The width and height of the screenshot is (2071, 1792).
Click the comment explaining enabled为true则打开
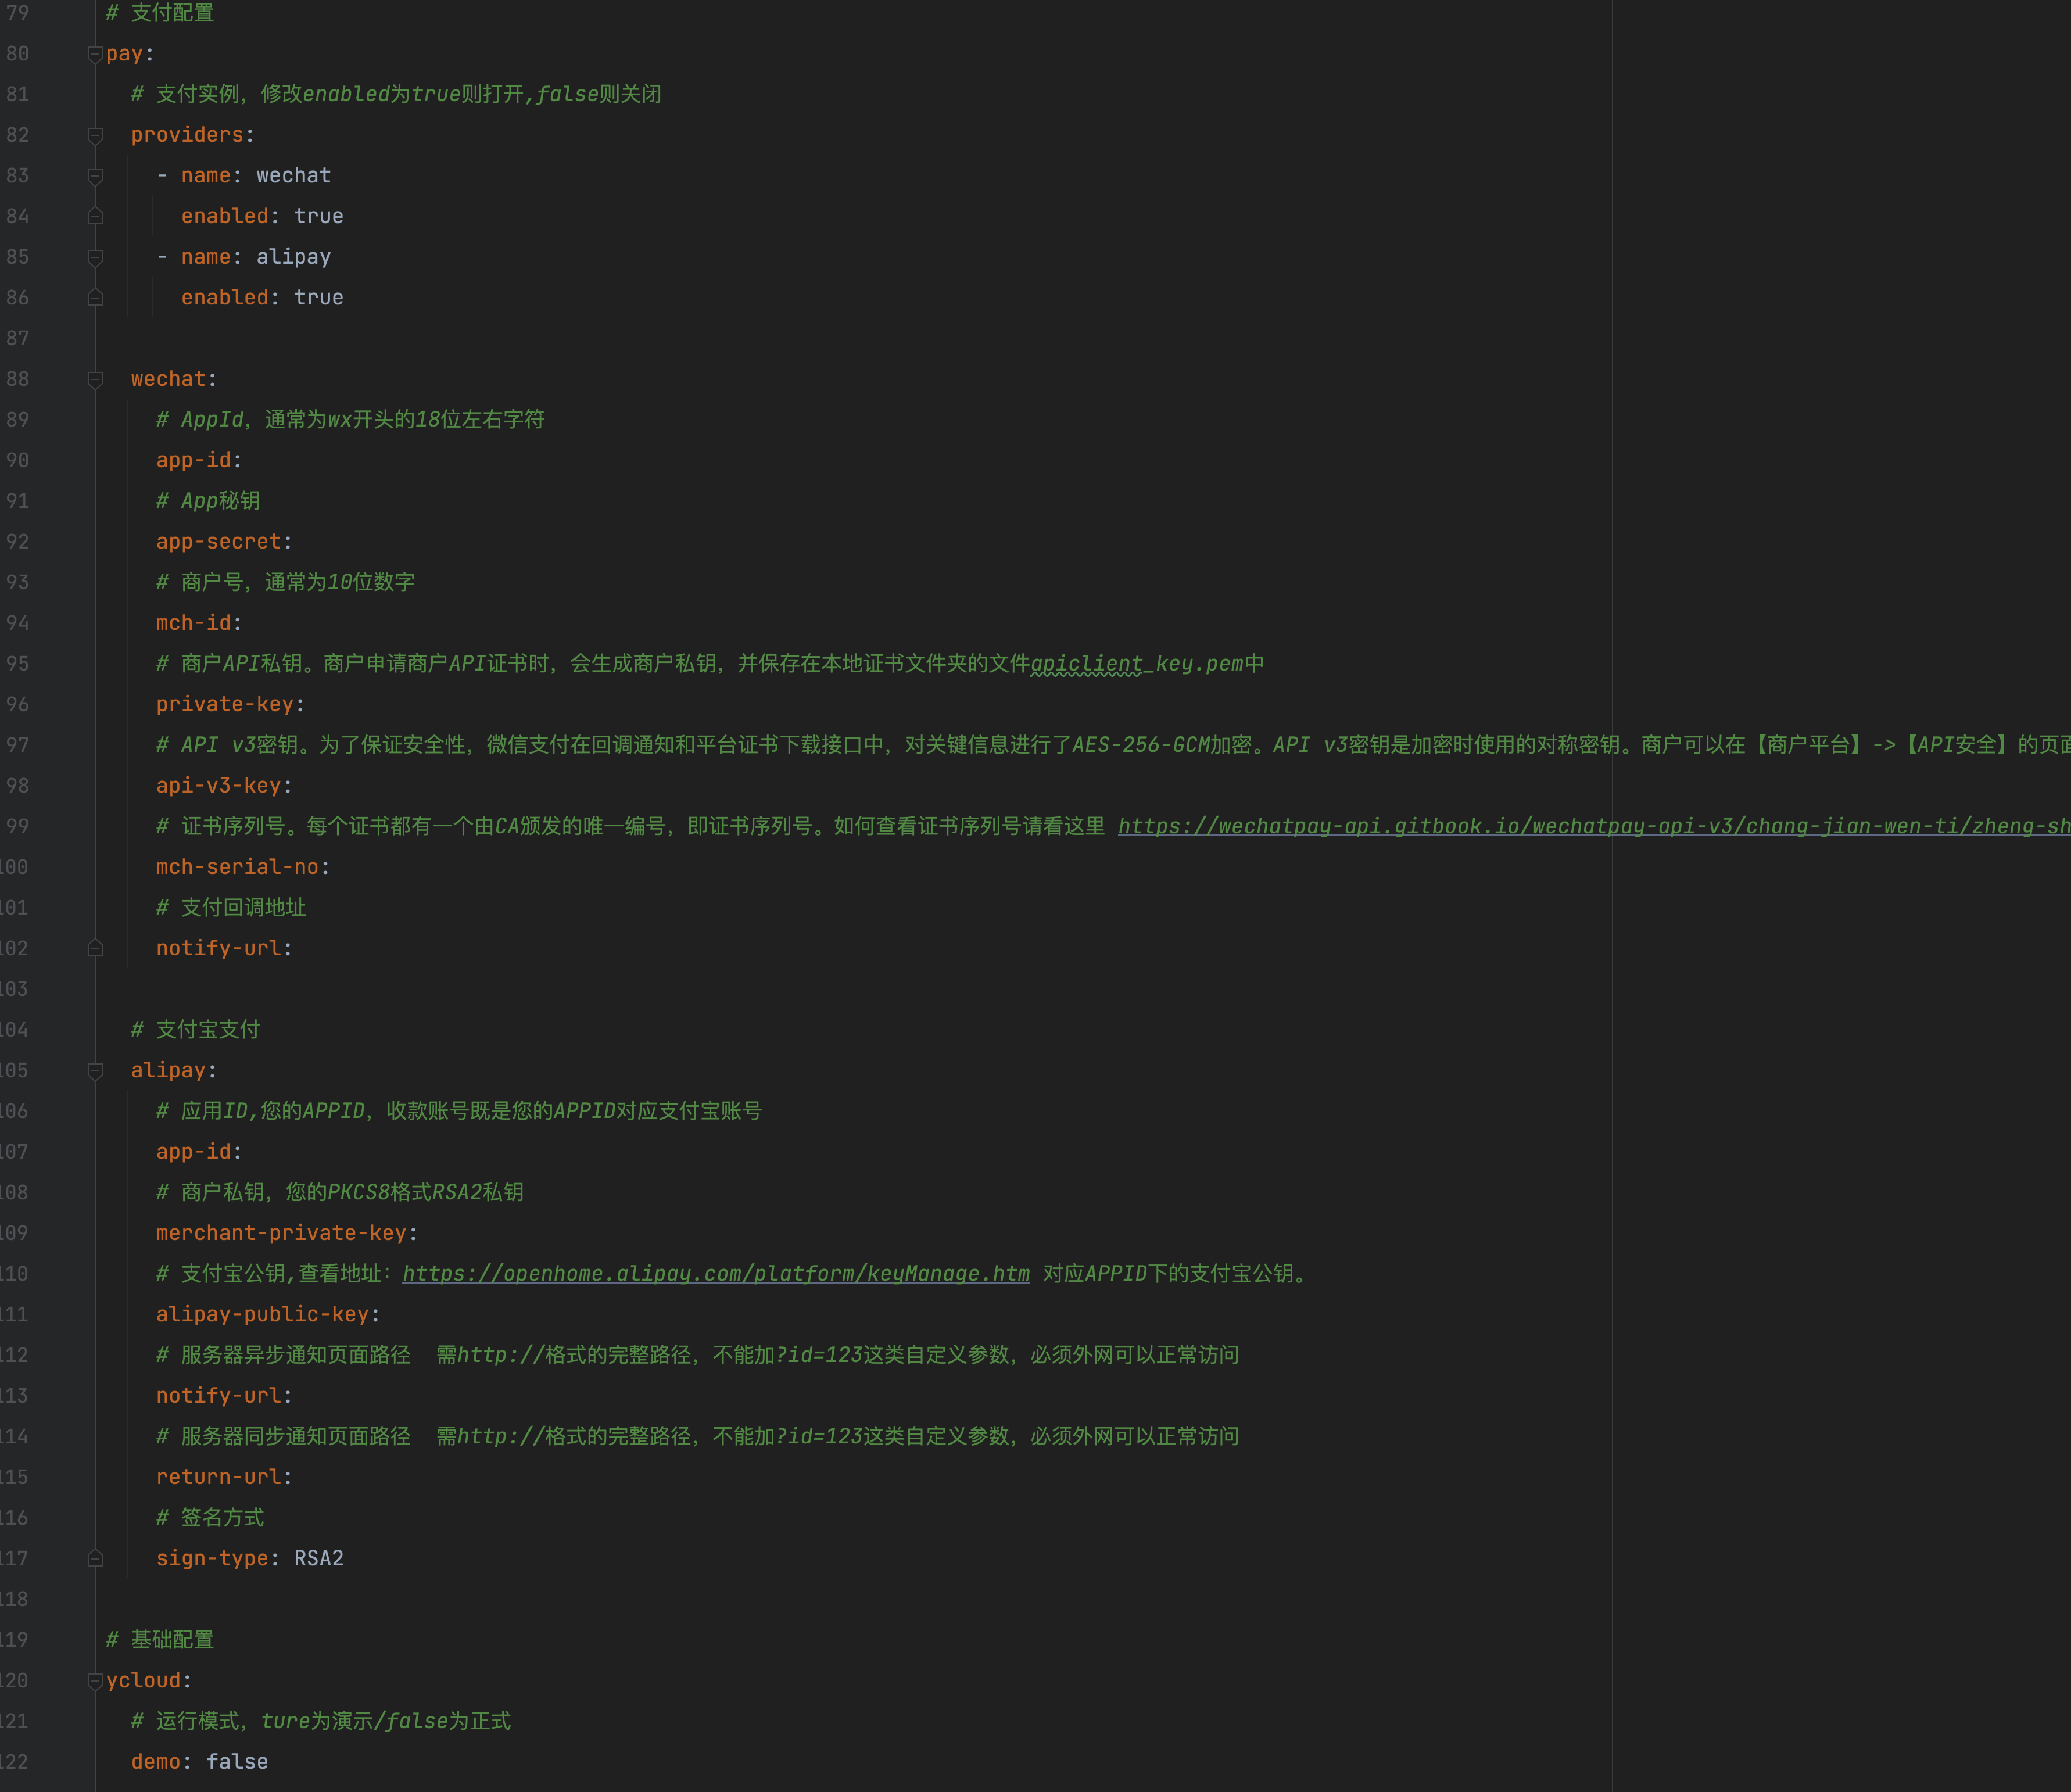396,94
